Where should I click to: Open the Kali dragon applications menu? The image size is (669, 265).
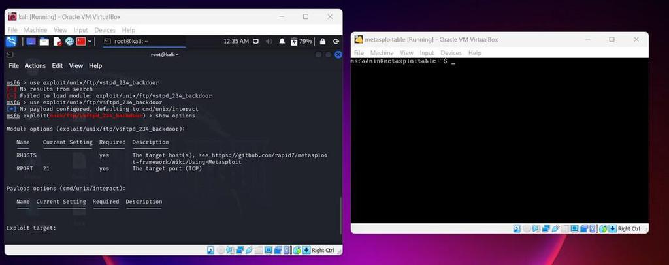pos(12,41)
